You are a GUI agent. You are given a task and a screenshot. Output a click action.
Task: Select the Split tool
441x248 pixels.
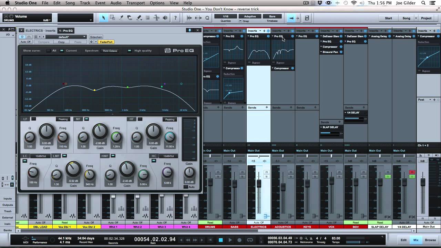pyautogui.click(x=121, y=18)
